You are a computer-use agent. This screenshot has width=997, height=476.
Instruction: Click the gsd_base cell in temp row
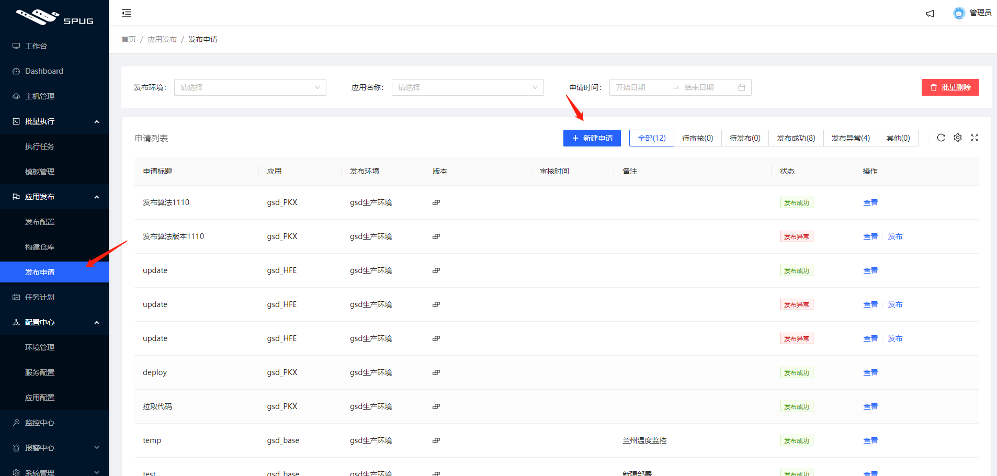pyautogui.click(x=283, y=440)
